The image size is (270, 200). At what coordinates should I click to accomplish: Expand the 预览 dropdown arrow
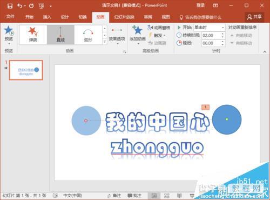[9, 44]
